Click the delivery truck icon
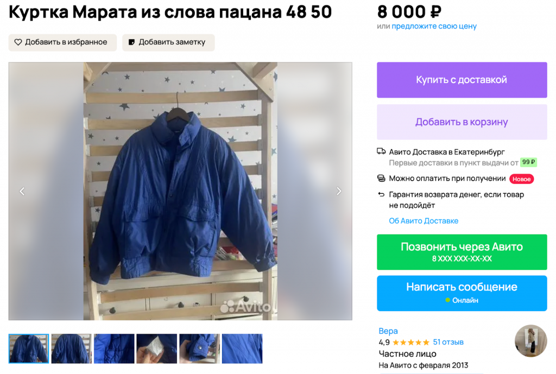The width and height of the screenshot is (556, 374). (x=381, y=151)
